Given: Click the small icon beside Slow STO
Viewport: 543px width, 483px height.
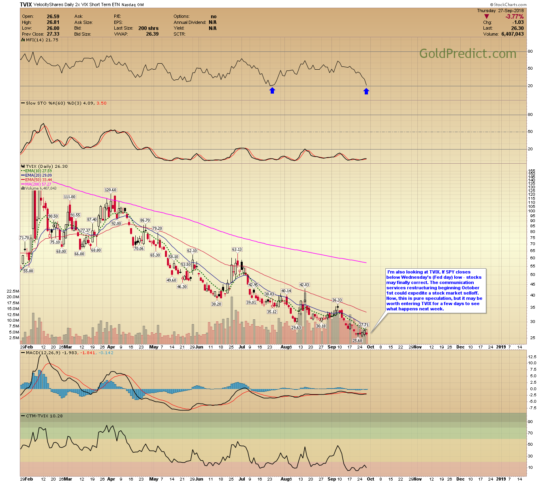Looking at the screenshot, I should pos(23,103).
